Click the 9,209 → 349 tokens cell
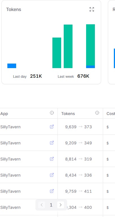Screen dimensions: 115x217 [78, 143]
